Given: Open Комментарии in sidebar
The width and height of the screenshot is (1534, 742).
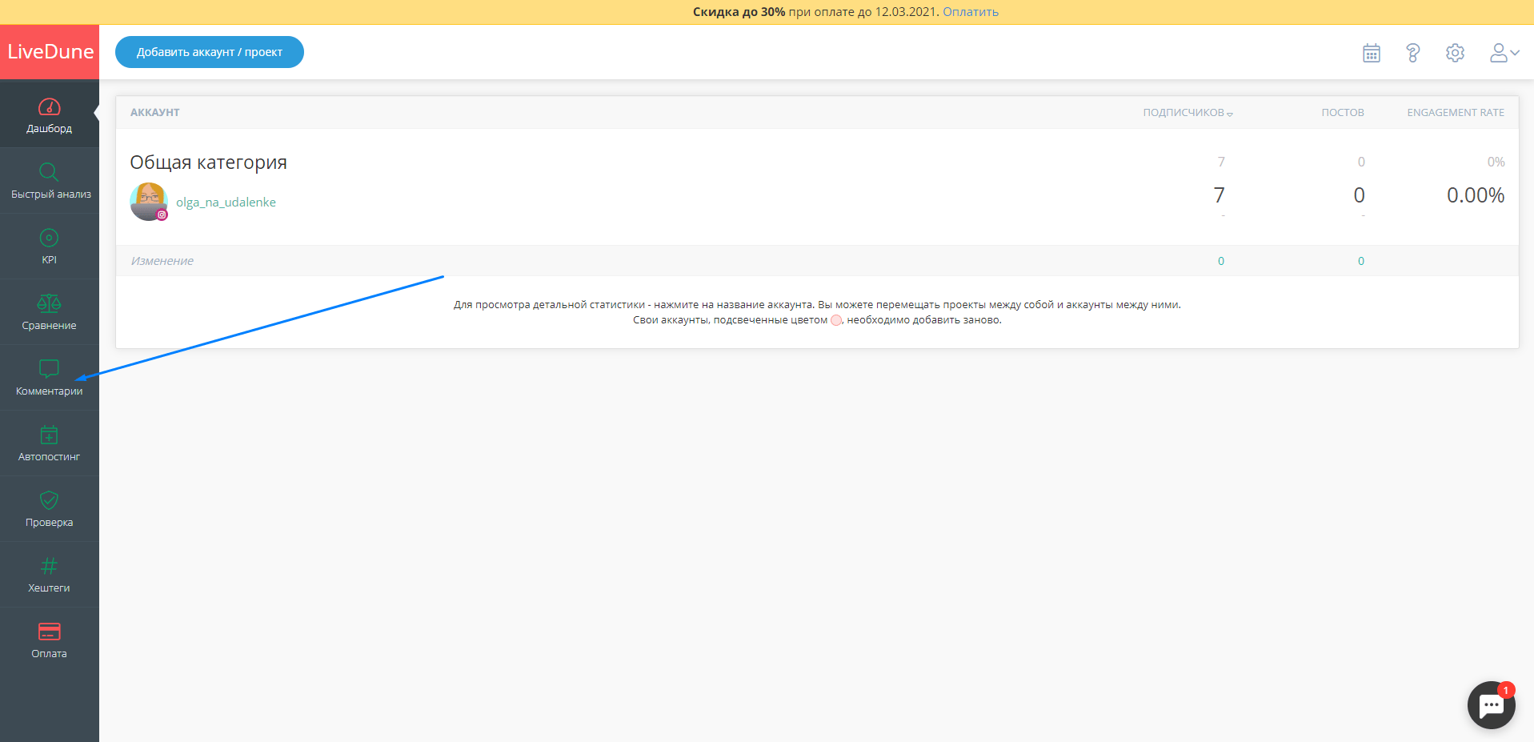Looking at the screenshot, I should click(x=50, y=378).
